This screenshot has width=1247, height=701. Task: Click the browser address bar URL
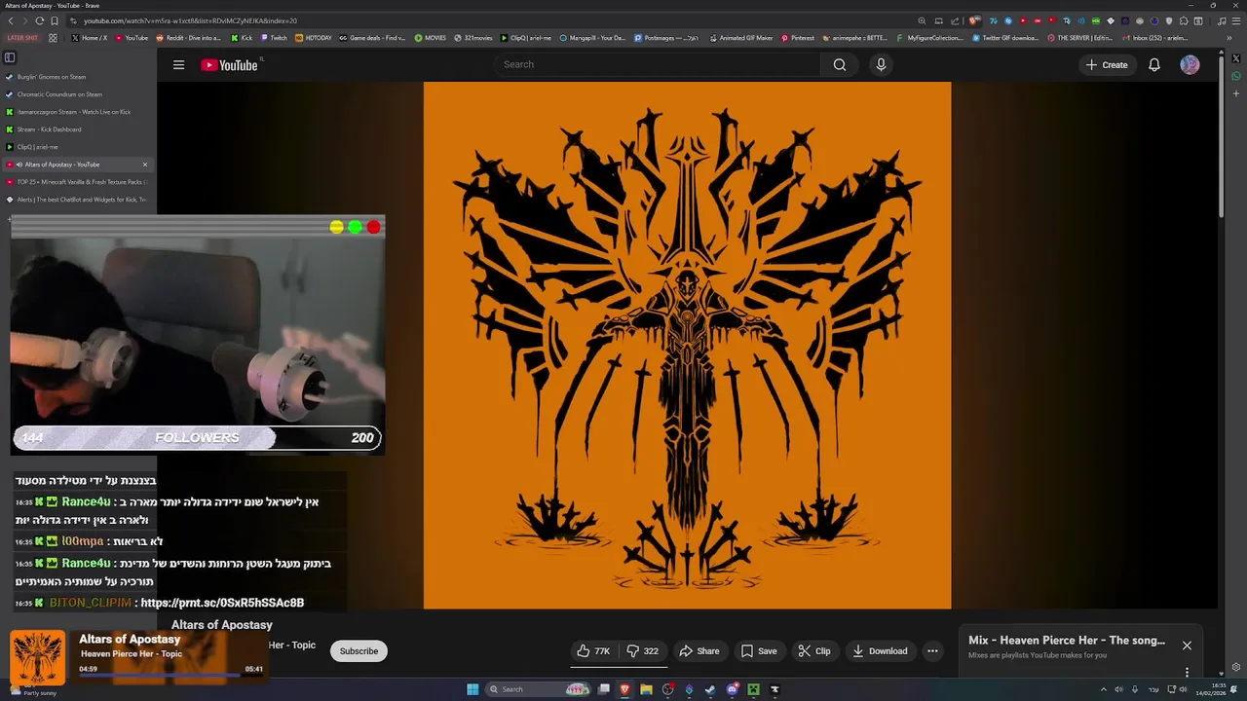[190, 20]
